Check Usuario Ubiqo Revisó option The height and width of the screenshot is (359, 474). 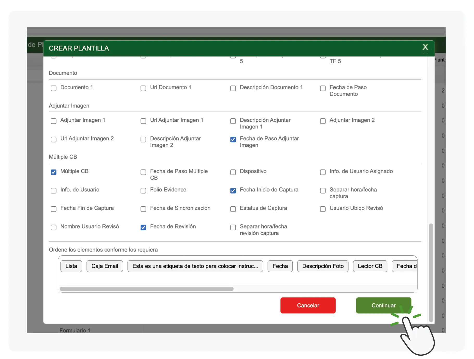point(323,209)
